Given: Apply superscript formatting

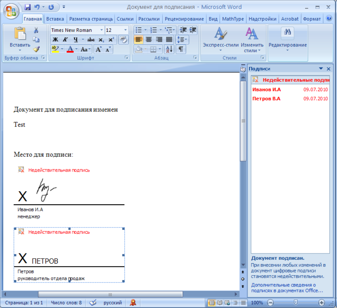Looking at the screenshot, I should (x=111, y=40).
